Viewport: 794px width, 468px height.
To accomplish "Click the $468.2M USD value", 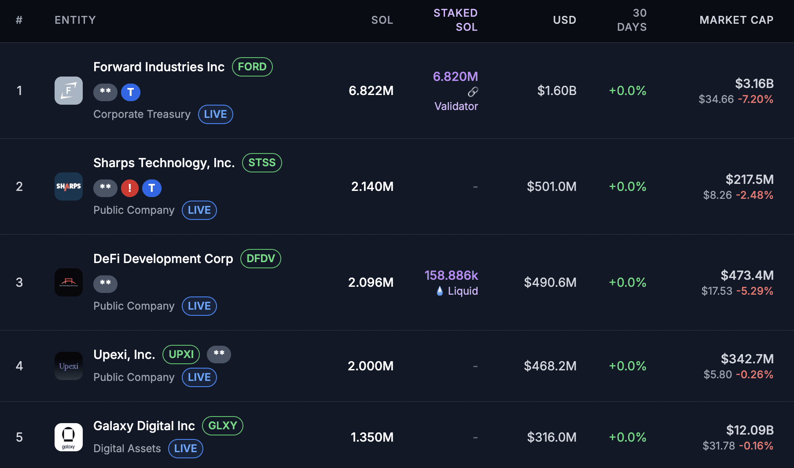I will click(550, 366).
